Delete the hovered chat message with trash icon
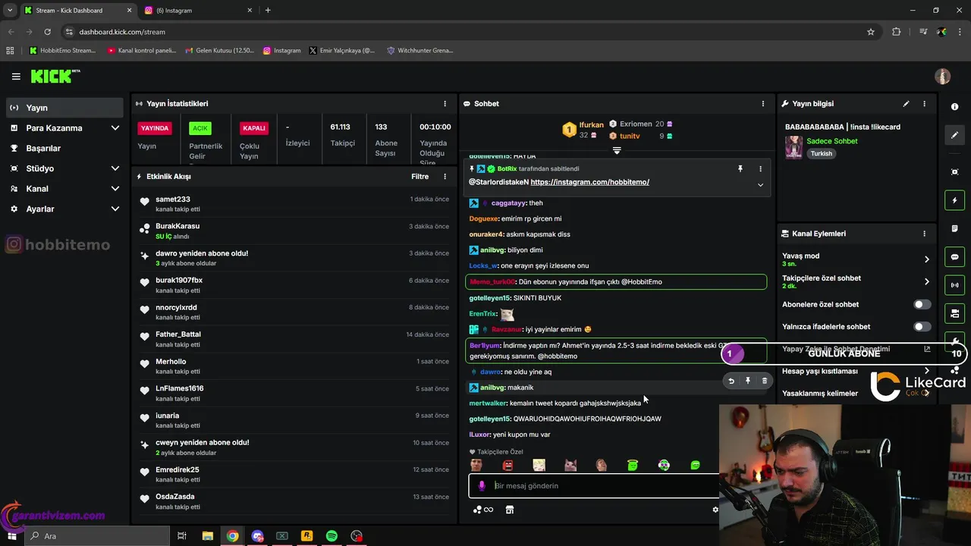The height and width of the screenshot is (546, 971). pos(765,381)
